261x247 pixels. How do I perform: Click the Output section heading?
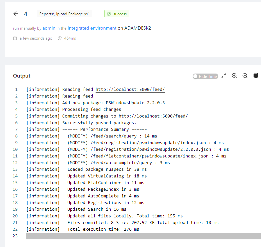[22, 76]
